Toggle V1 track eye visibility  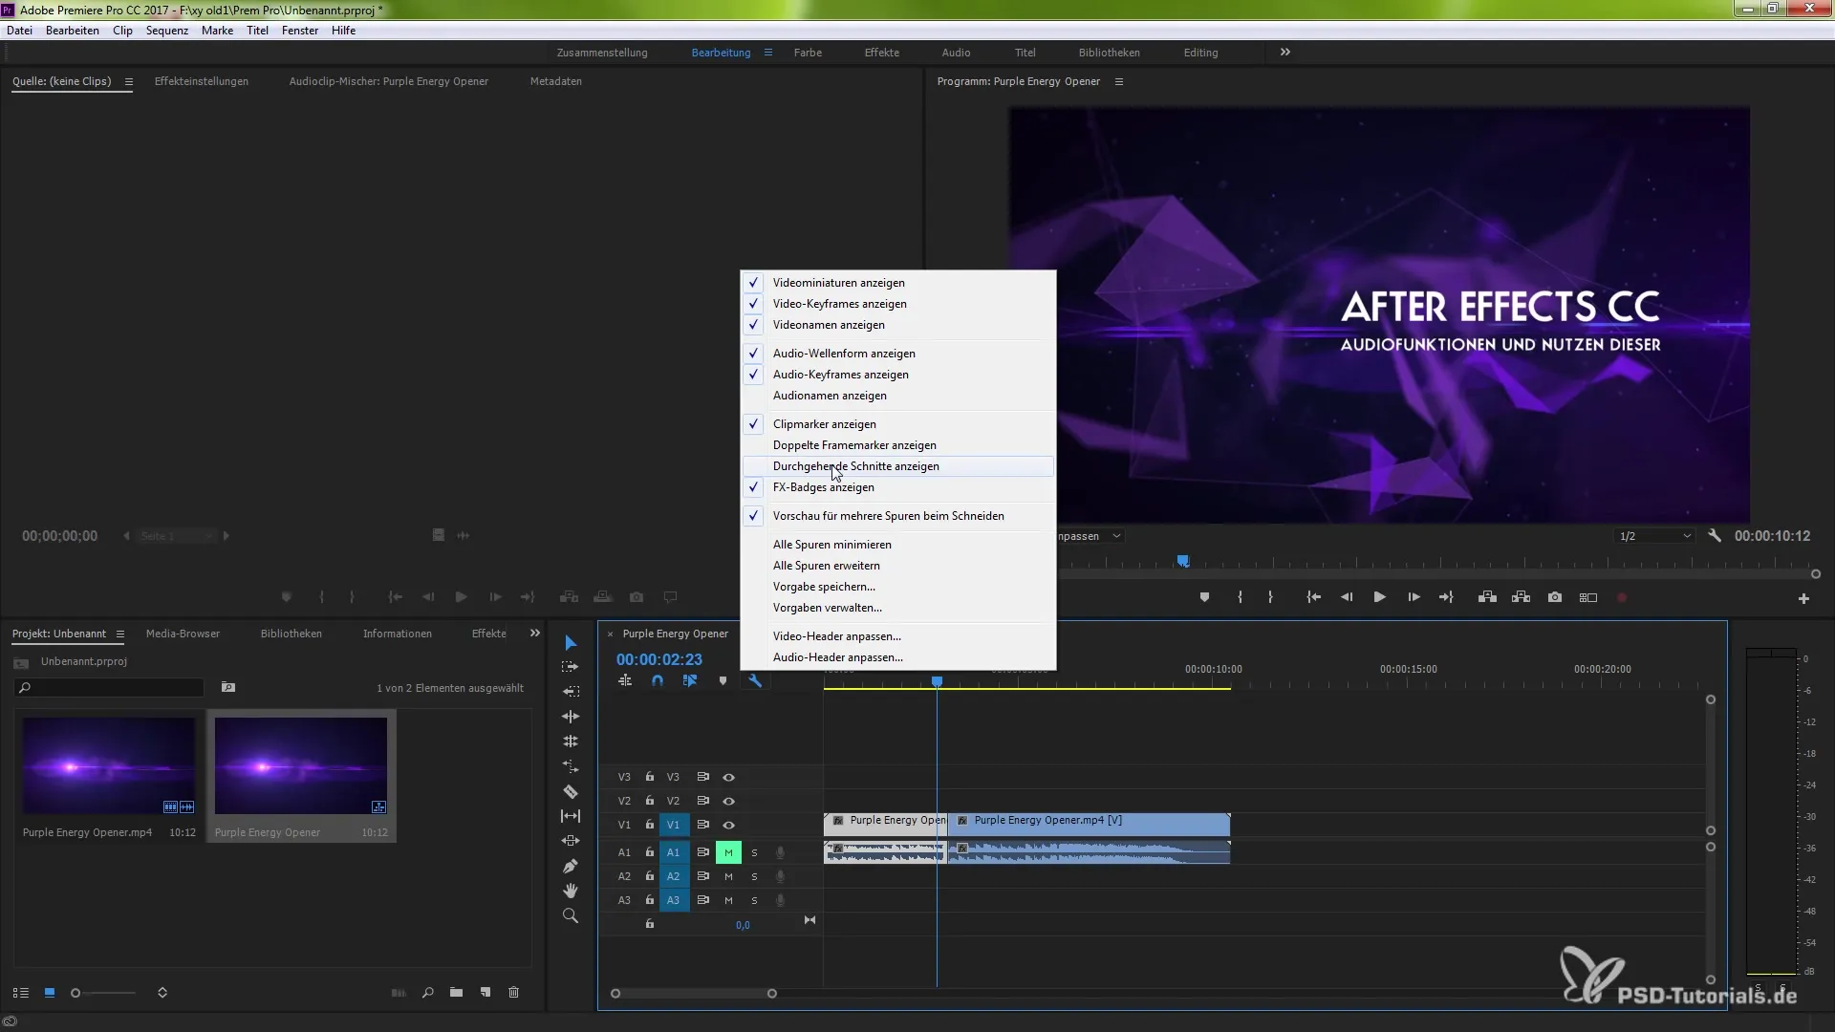(728, 825)
